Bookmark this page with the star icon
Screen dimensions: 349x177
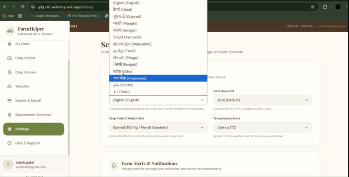pyautogui.click(x=313, y=7)
